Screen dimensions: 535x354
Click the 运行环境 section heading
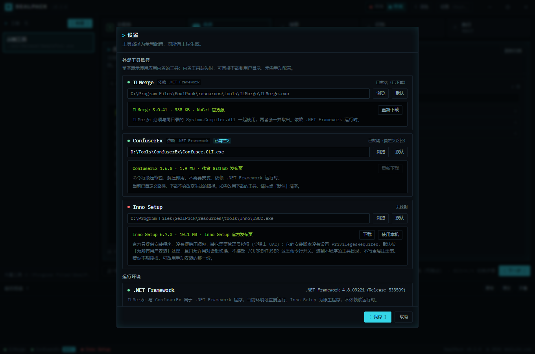[131, 277]
